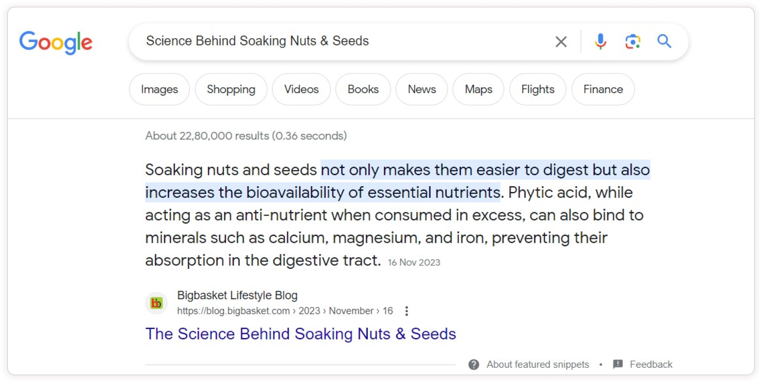Select the Books filter chip
This screenshot has width=762, height=383.
tap(363, 89)
